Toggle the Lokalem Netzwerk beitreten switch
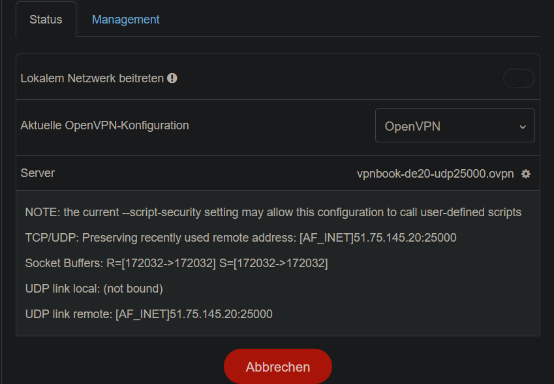The image size is (554, 384). (519, 78)
